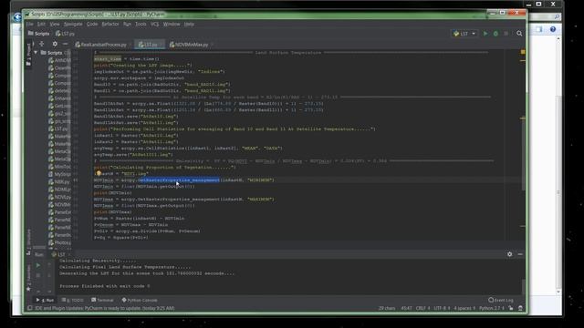The image size is (584, 328).
Task: Change indent setting 4 spaces in status bar
Action: 464,308
